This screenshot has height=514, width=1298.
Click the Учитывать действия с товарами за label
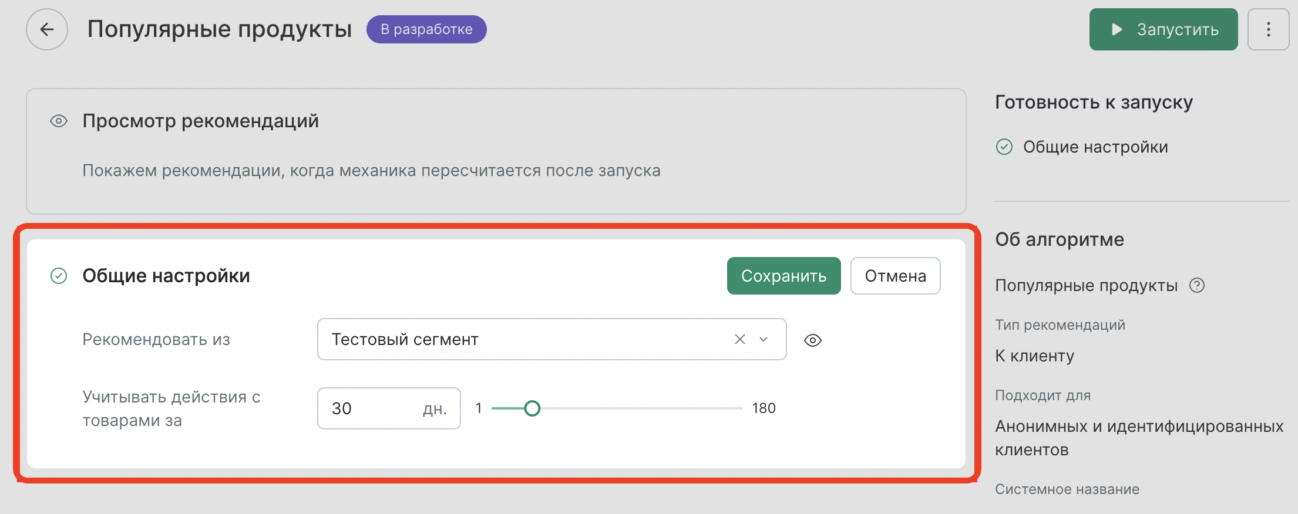point(172,408)
